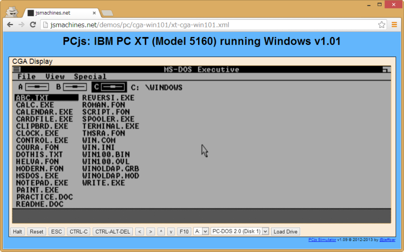Click the Load Drive button

click(286, 231)
